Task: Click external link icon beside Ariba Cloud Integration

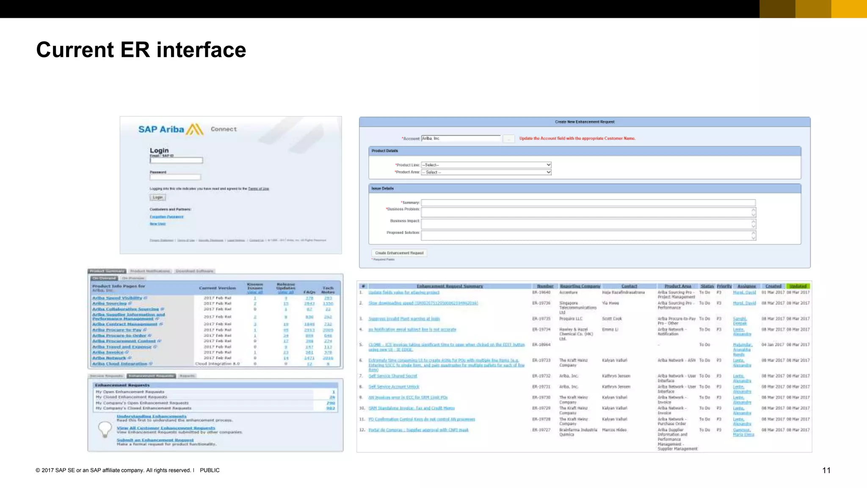Action: click(x=151, y=364)
